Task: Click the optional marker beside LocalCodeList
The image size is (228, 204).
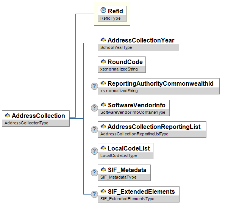Action: click(94, 151)
